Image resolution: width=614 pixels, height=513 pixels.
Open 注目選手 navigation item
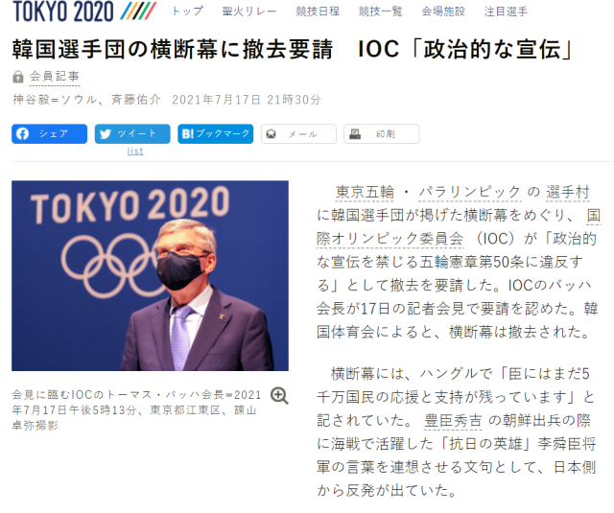(x=506, y=12)
